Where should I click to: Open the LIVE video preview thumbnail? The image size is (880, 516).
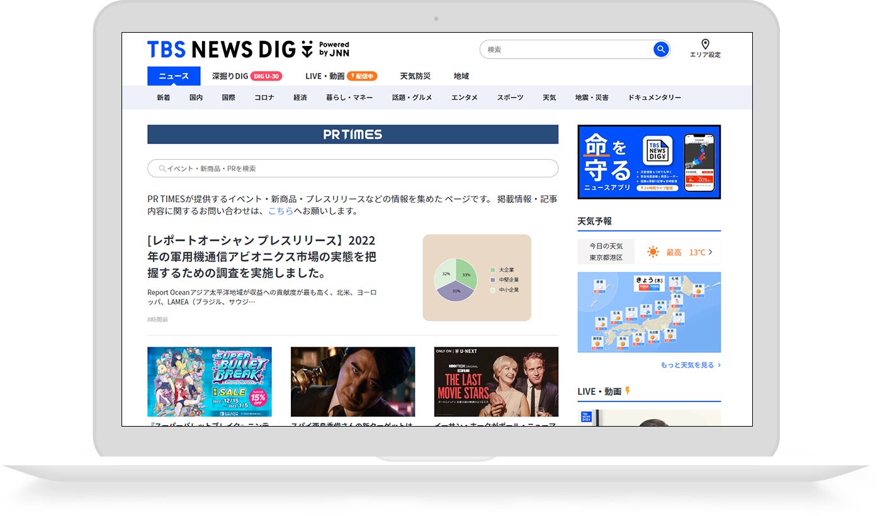click(x=649, y=418)
